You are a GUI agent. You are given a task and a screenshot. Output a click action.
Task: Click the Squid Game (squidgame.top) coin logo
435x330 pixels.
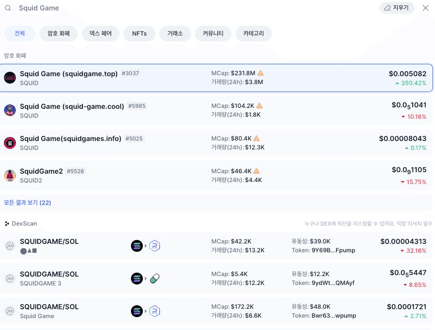coord(10,78)
